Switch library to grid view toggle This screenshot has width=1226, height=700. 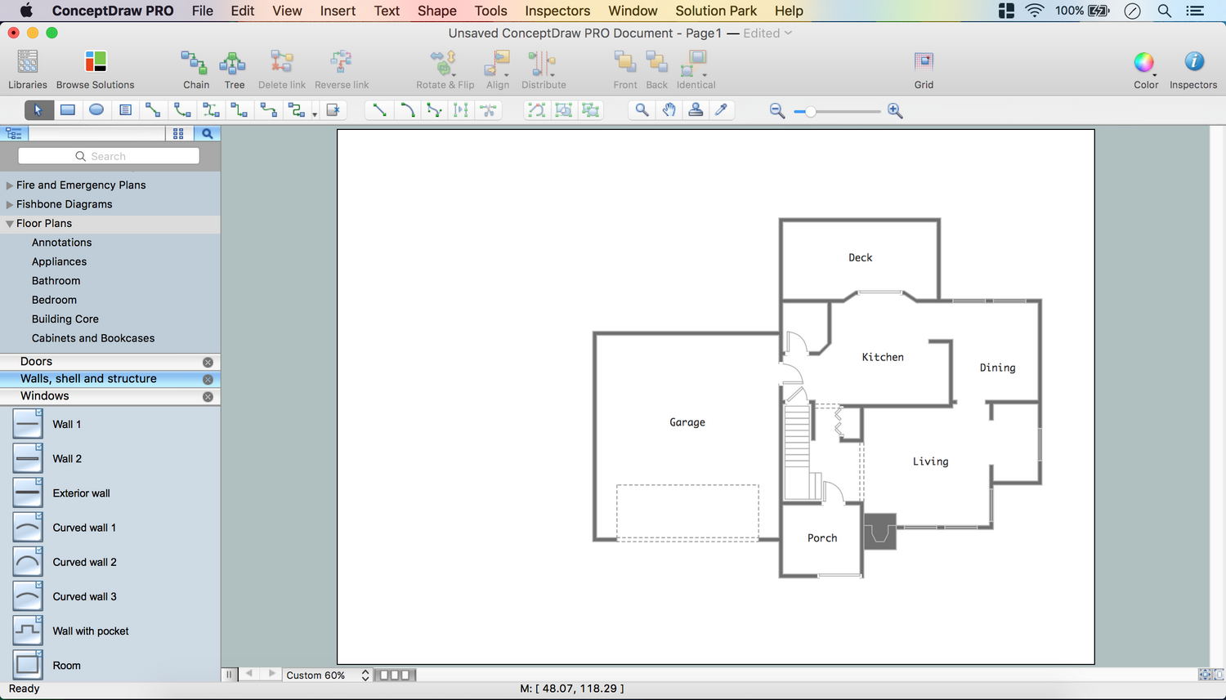click(178, 133)
